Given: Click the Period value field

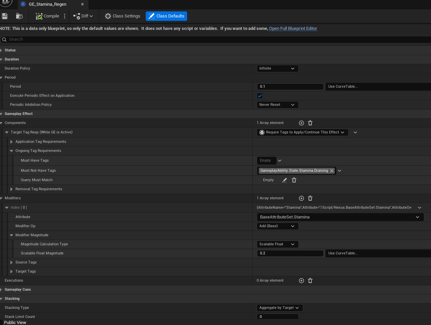Looking at the screenshot, I should (290, 86).
